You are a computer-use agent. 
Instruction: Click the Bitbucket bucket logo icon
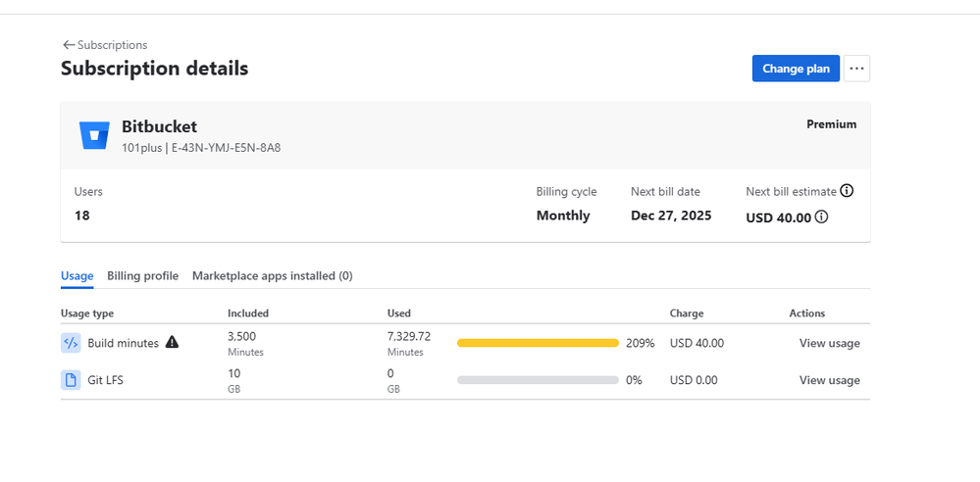pos(94,135)
